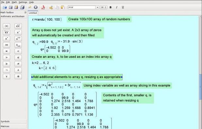202x129 pixels.
Task: Click the Copy icon in toolbar
Action: point(57,7)
